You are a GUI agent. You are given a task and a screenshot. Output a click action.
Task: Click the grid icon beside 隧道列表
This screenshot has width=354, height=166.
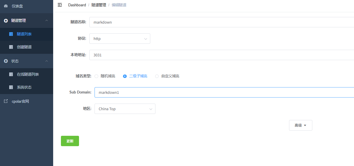tap(11, 34)
